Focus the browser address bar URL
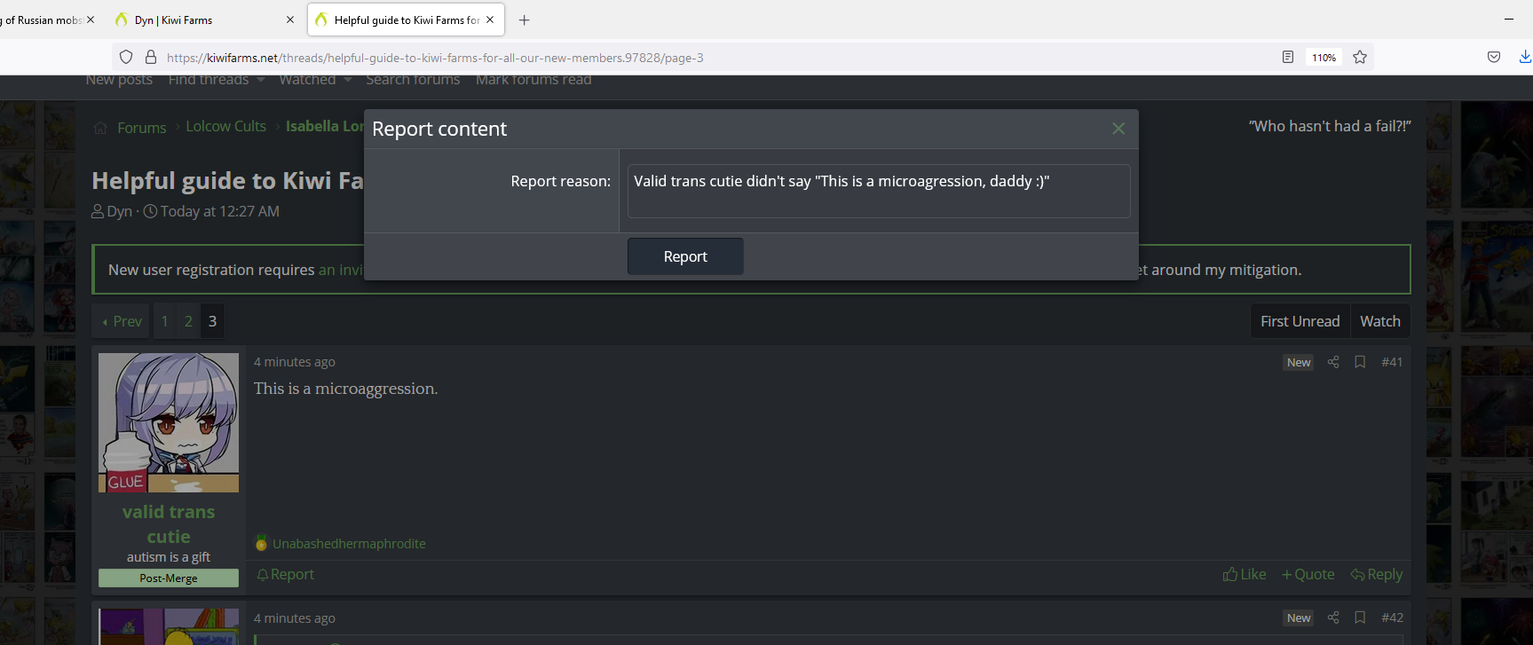This screenshot has width=1533, height=645. click(x=435, y=58)
